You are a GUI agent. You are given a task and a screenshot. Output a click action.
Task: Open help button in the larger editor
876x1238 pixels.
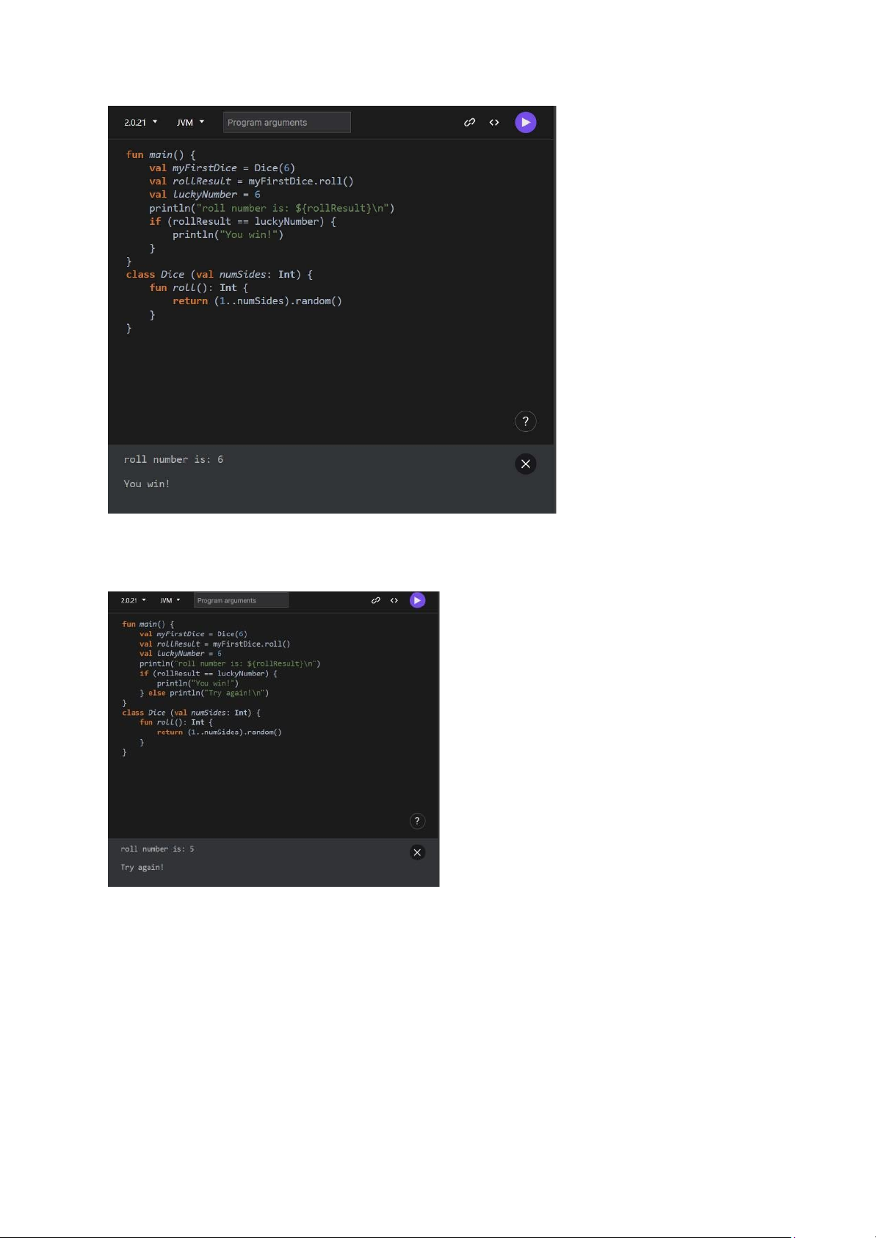point(525,422)
